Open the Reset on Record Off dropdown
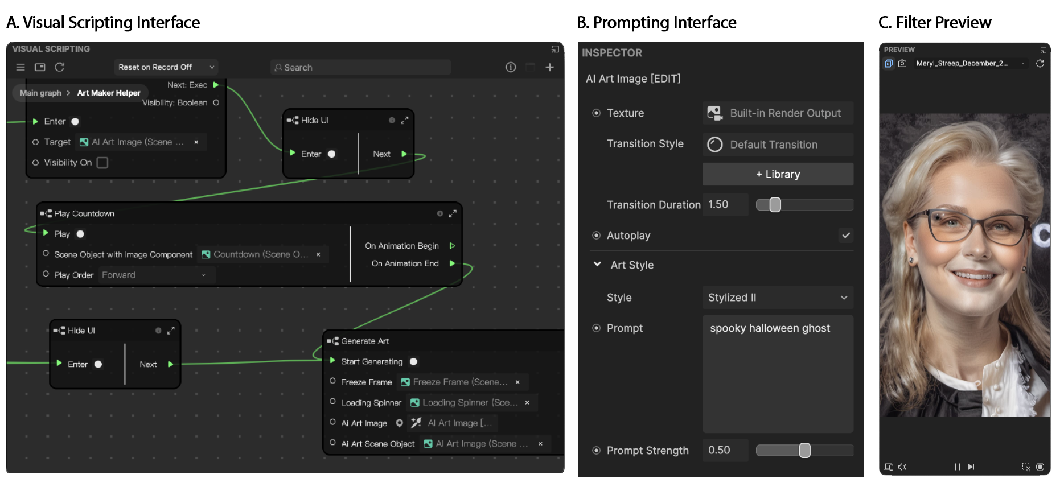 pyautogui.click(x=166, y=67)
